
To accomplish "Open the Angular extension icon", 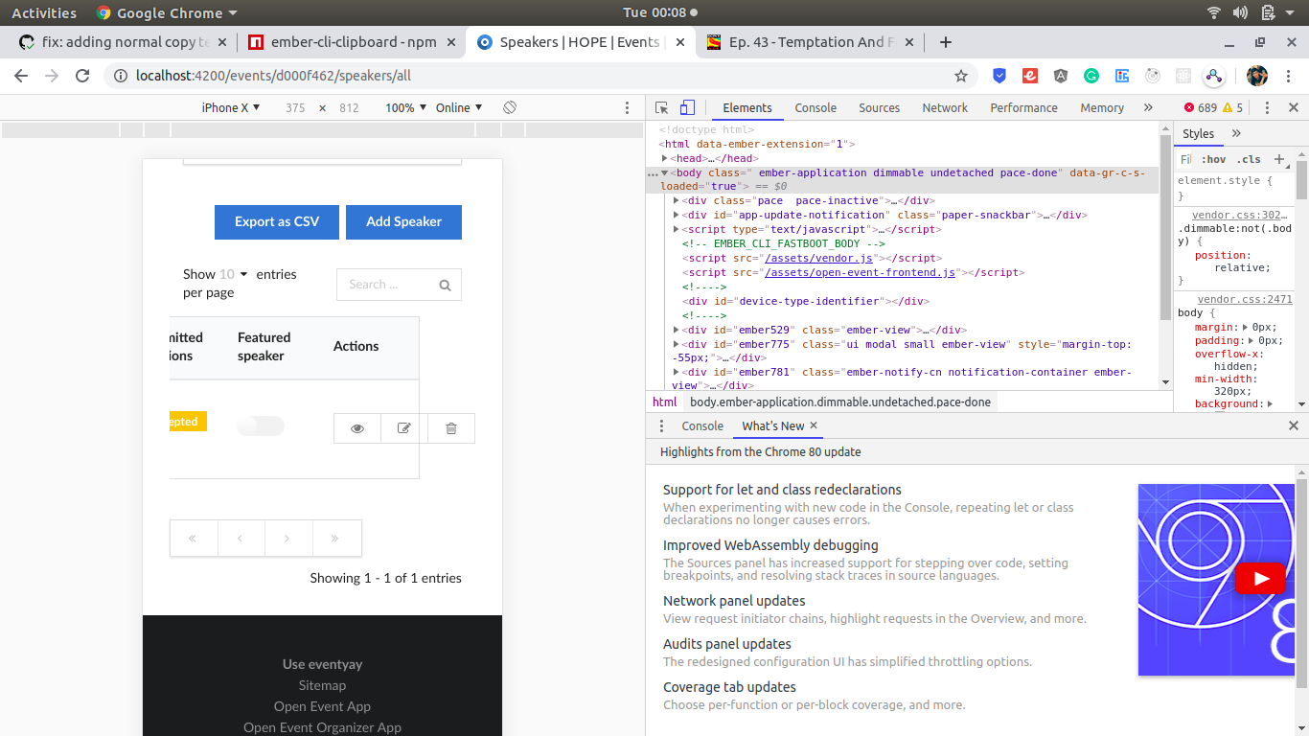I will click(x=1061, y=76).
